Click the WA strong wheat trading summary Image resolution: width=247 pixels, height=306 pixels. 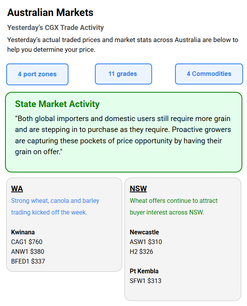tap(55, 206)
